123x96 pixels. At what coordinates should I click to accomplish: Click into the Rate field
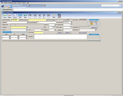[52, 27]
